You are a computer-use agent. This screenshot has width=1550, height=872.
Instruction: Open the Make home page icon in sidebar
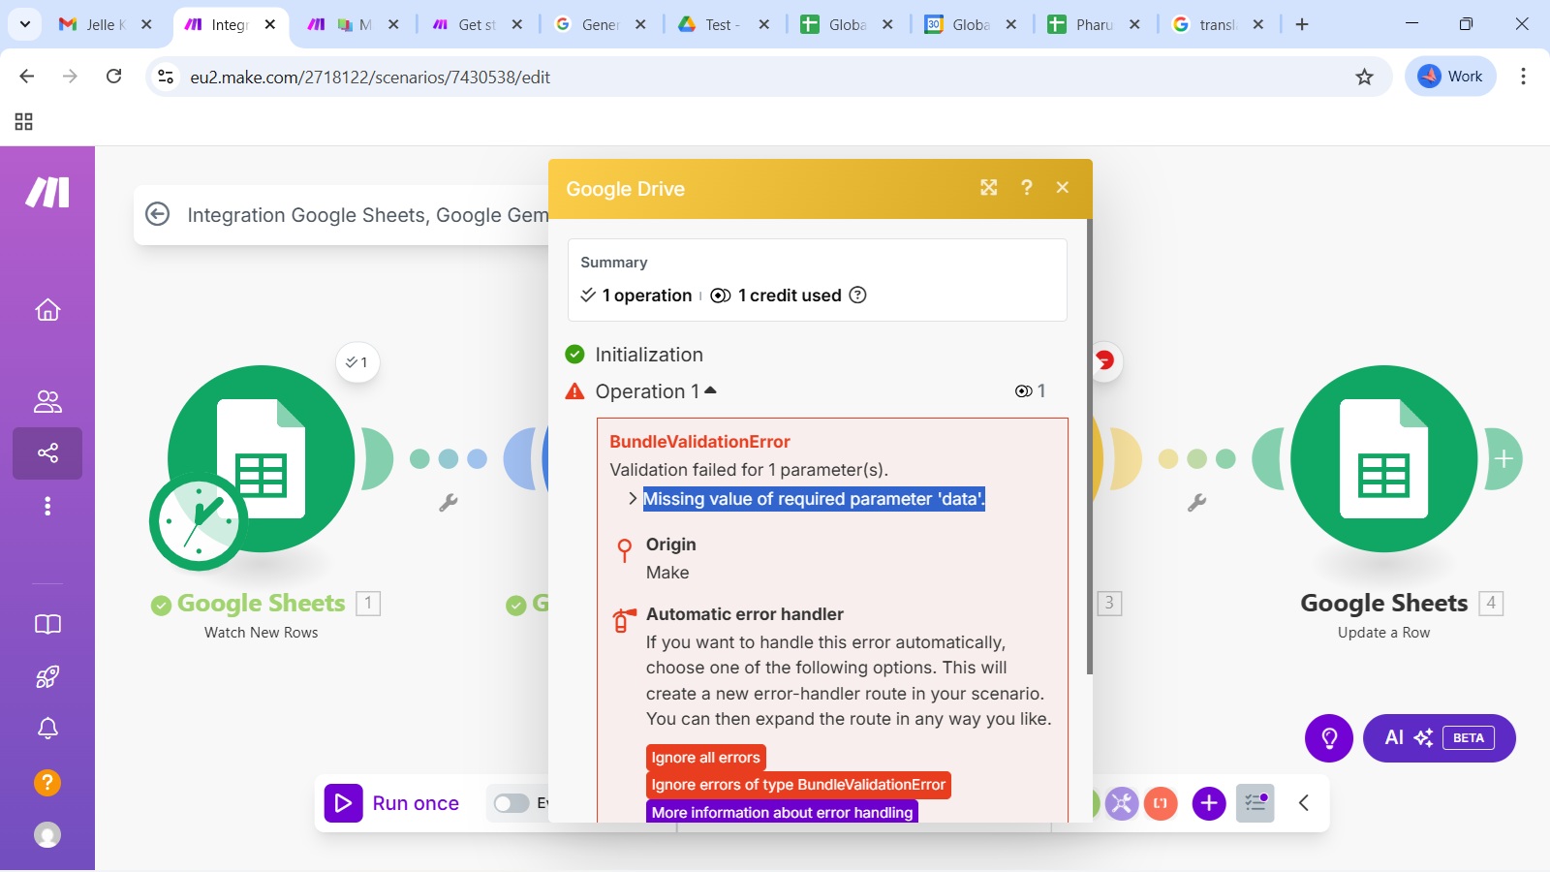[x=47, y=310]
